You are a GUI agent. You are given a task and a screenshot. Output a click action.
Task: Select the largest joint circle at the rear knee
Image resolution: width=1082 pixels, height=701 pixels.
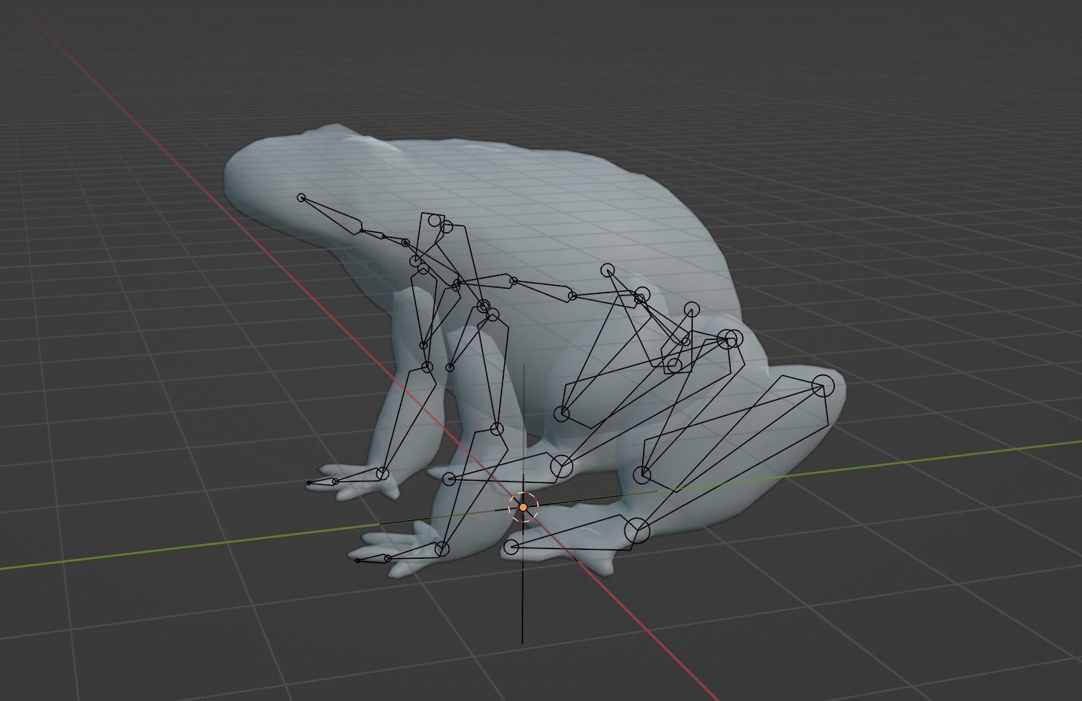822,386
